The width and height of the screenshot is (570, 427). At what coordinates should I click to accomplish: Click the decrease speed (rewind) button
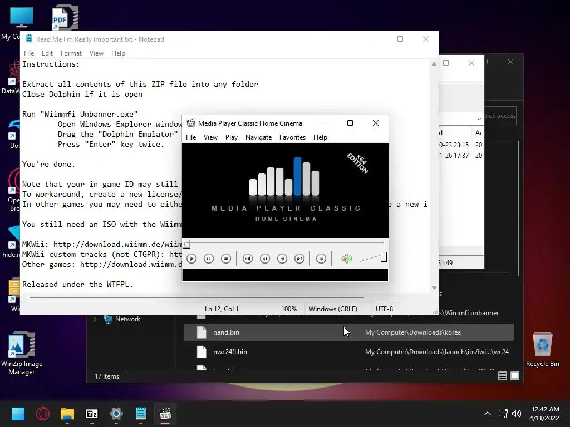click(x=265, y=259)
